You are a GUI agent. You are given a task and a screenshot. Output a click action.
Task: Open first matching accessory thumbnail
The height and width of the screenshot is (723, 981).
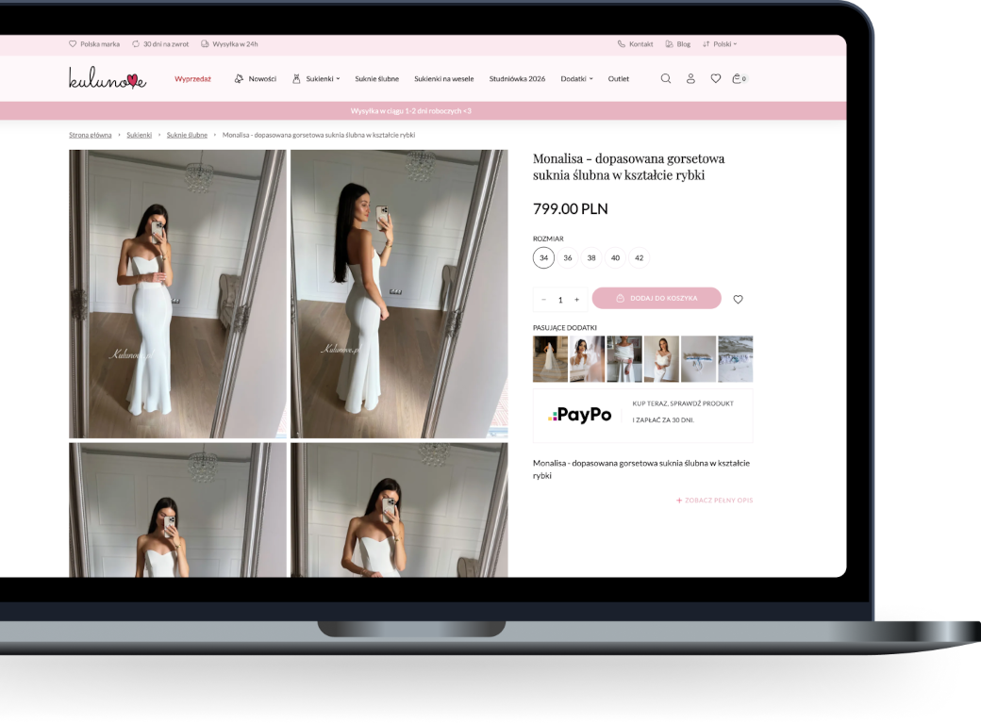tap(550, 359)
